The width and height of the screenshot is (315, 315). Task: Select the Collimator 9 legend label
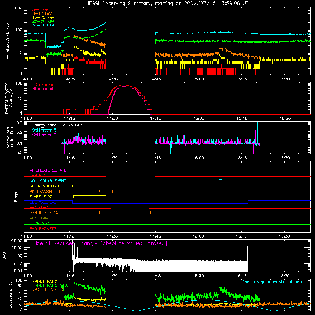44,135
